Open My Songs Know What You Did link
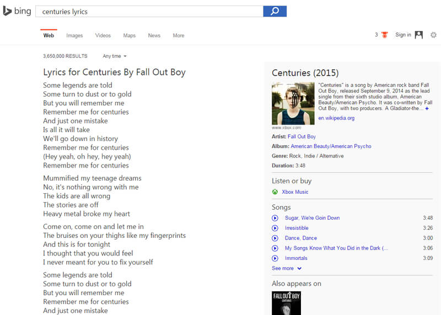This screenshot has height=315, width=441. pos(336,248)
